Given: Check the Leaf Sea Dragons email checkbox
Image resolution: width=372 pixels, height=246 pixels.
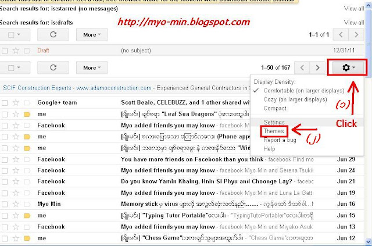Looking at the screenshot, I should [5, 114].
